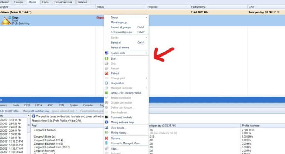Click the Mining history icon

point(107,133)
